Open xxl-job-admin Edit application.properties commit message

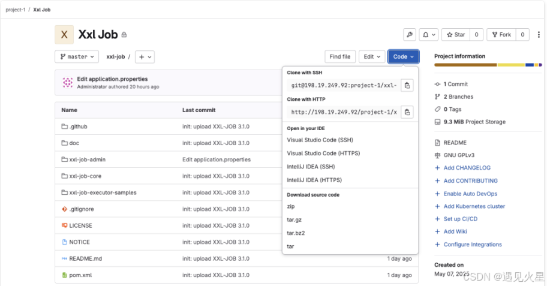click(x=217, y=159)
